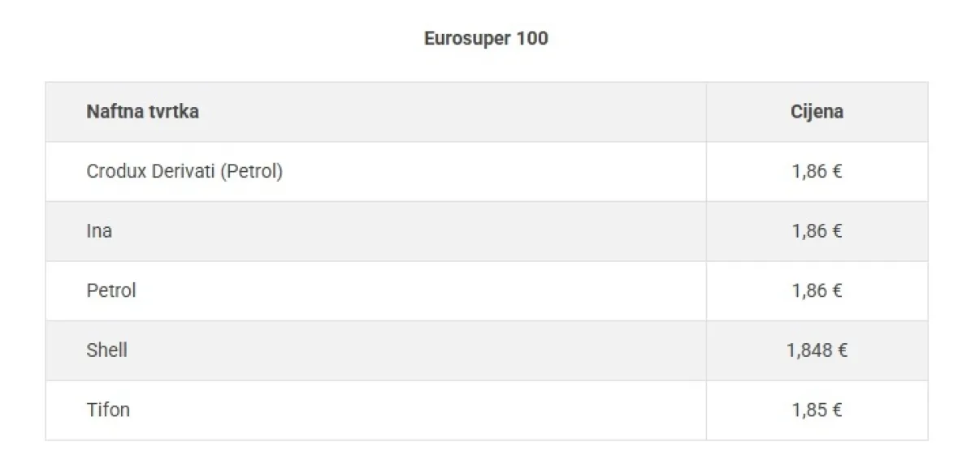The height and width of the screenshot is (468, 975).
Task: Click the Eurosuper 100 table title
Action: click(x=486, y=38)
